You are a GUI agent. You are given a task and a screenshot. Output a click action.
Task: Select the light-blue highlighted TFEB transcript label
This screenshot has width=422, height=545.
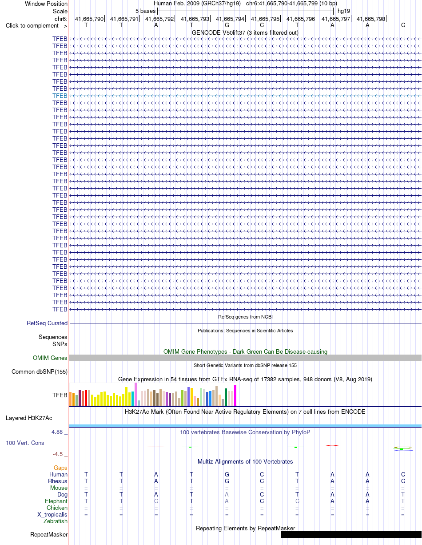pos(60,96)
